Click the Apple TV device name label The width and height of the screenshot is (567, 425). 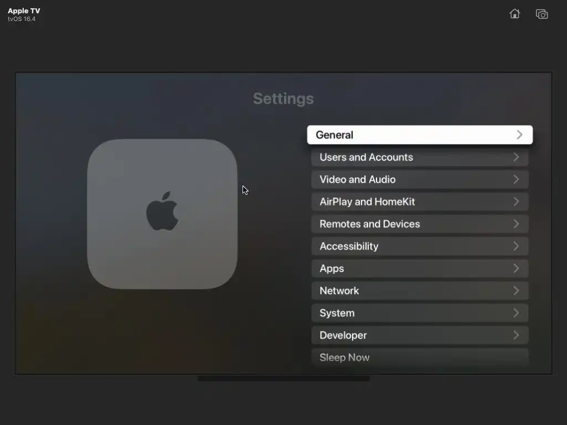coord(24,11)
